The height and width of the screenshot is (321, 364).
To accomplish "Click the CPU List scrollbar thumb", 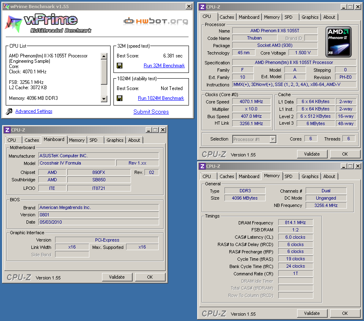I will coord(104,72).
